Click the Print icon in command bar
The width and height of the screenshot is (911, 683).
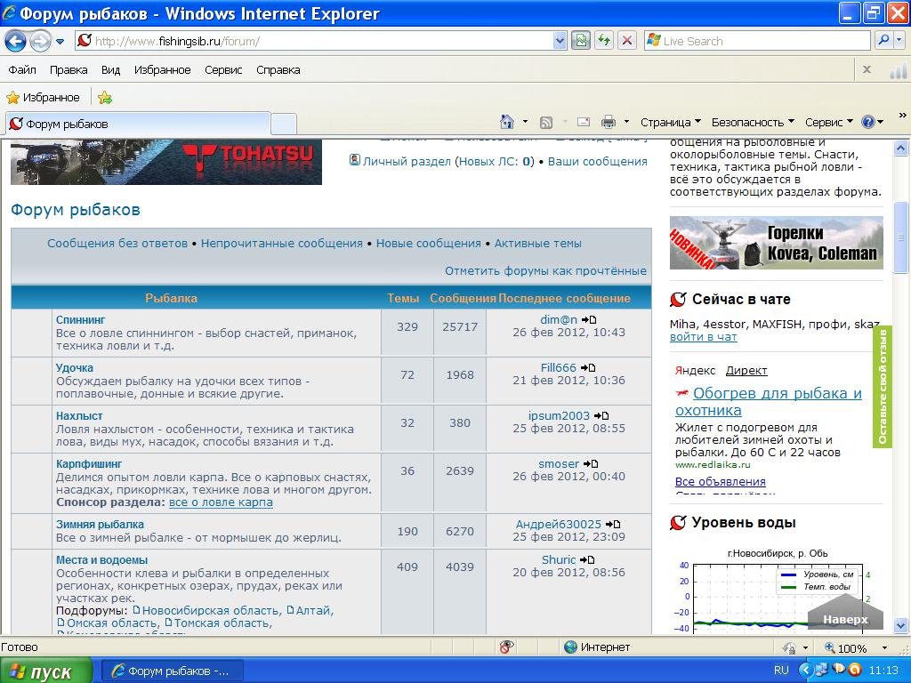coord(609,122)
